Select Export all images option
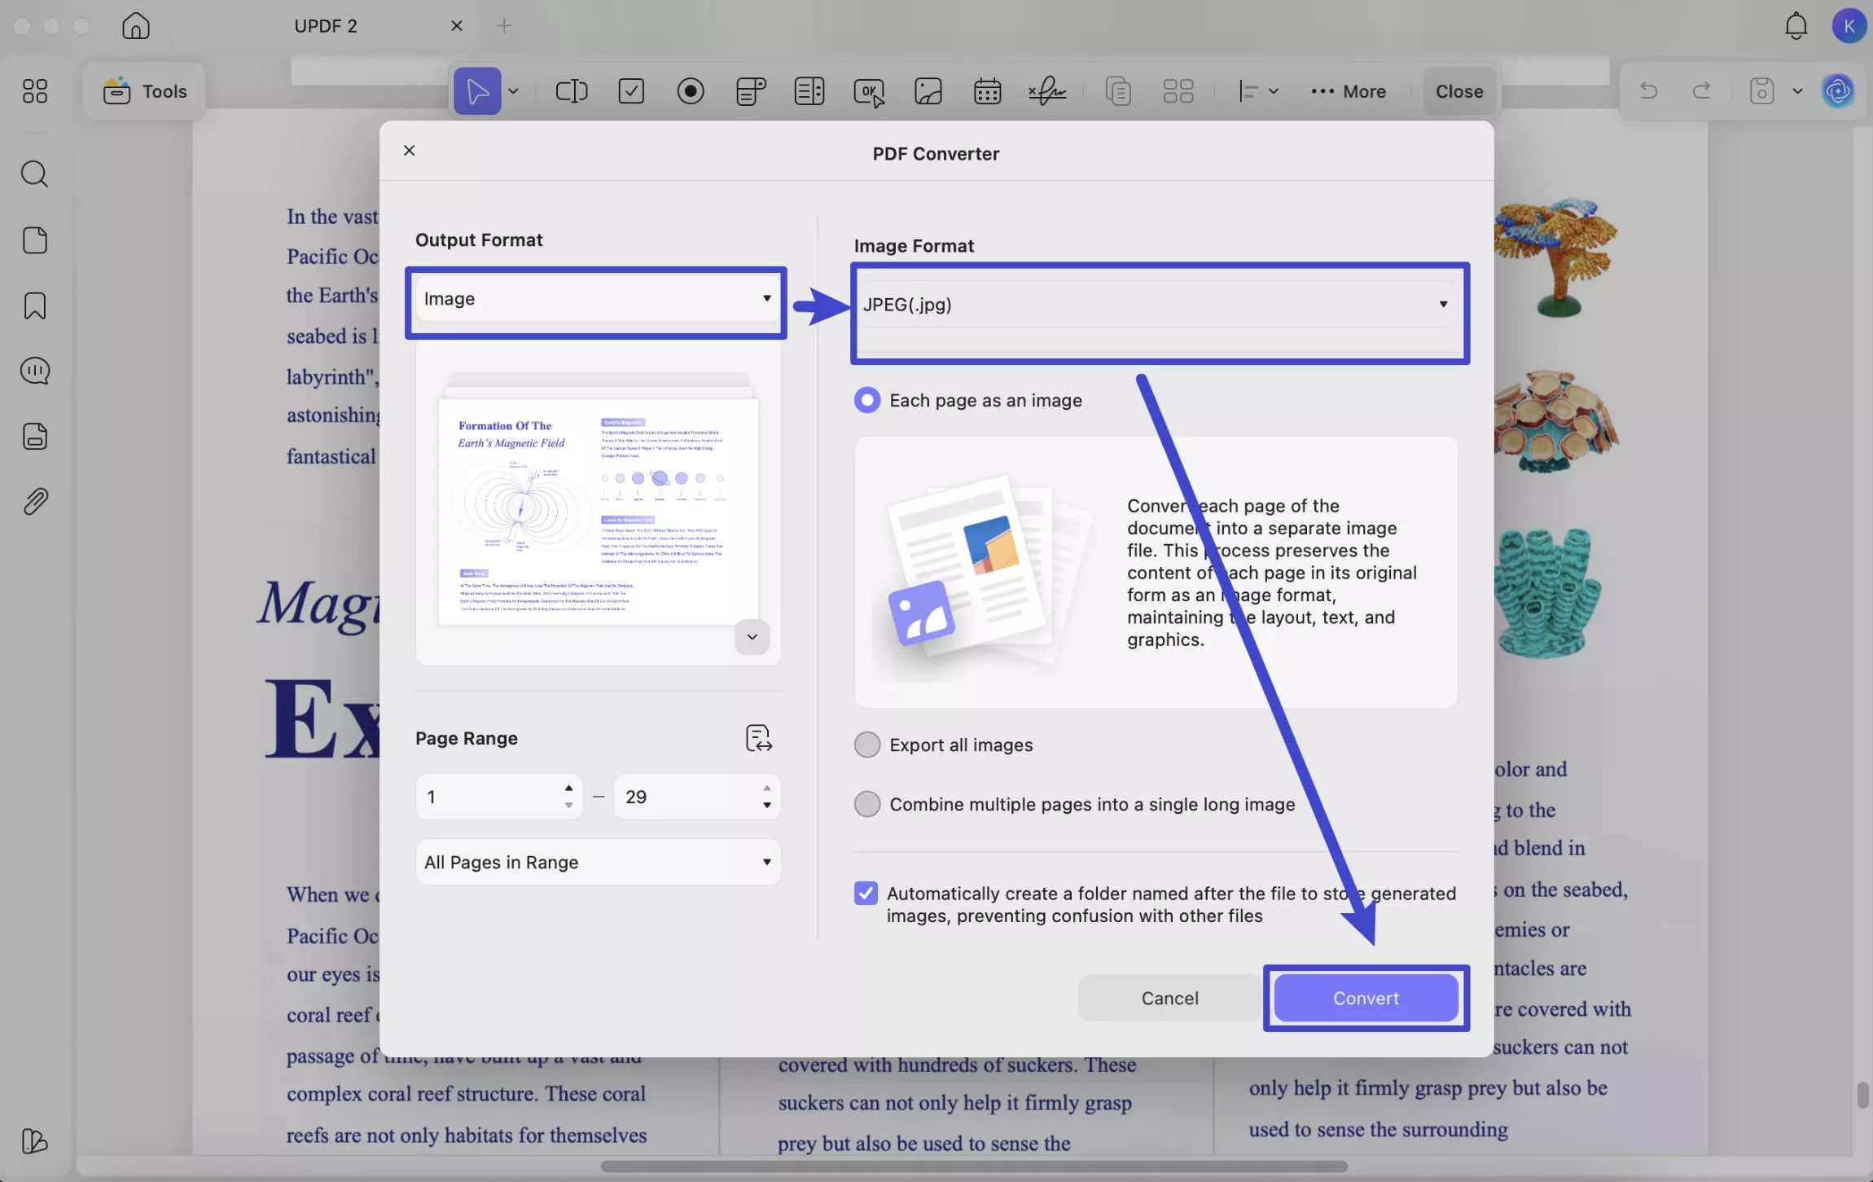 (866, 745)
